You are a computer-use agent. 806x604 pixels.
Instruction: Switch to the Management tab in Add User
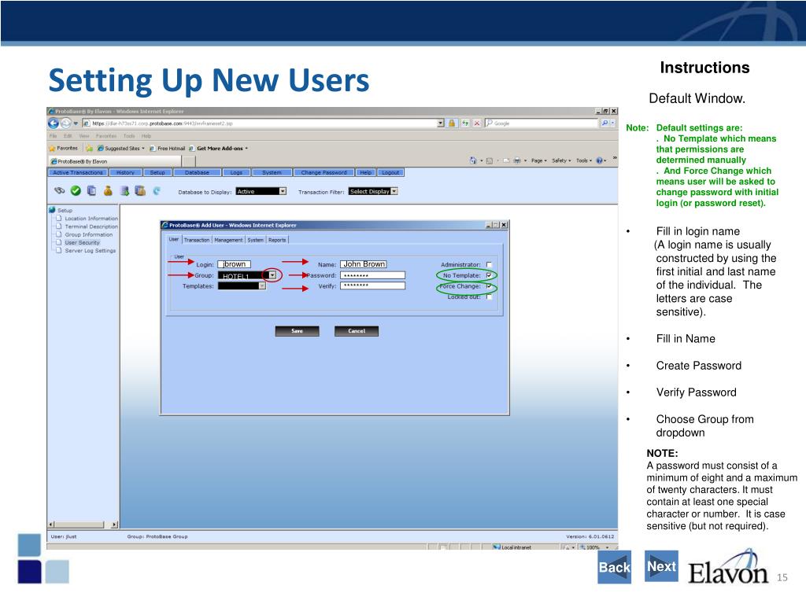pyautogui.click(x=228, y=240)
